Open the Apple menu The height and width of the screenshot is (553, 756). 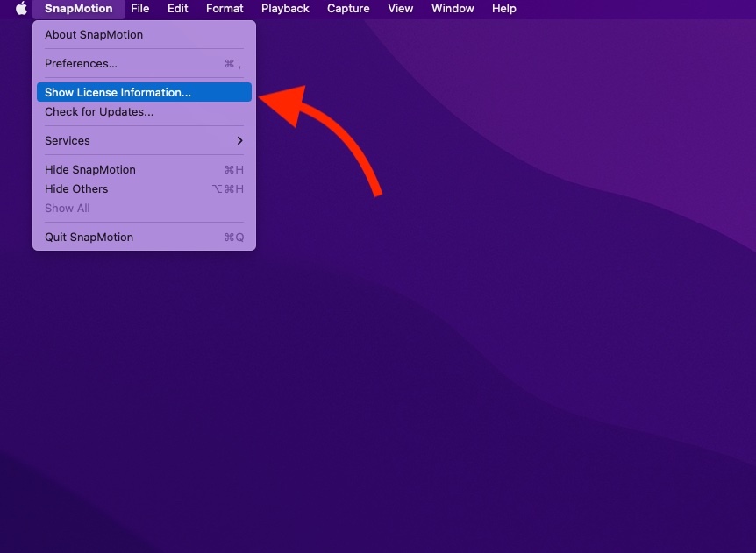click(x=21, y=8)
